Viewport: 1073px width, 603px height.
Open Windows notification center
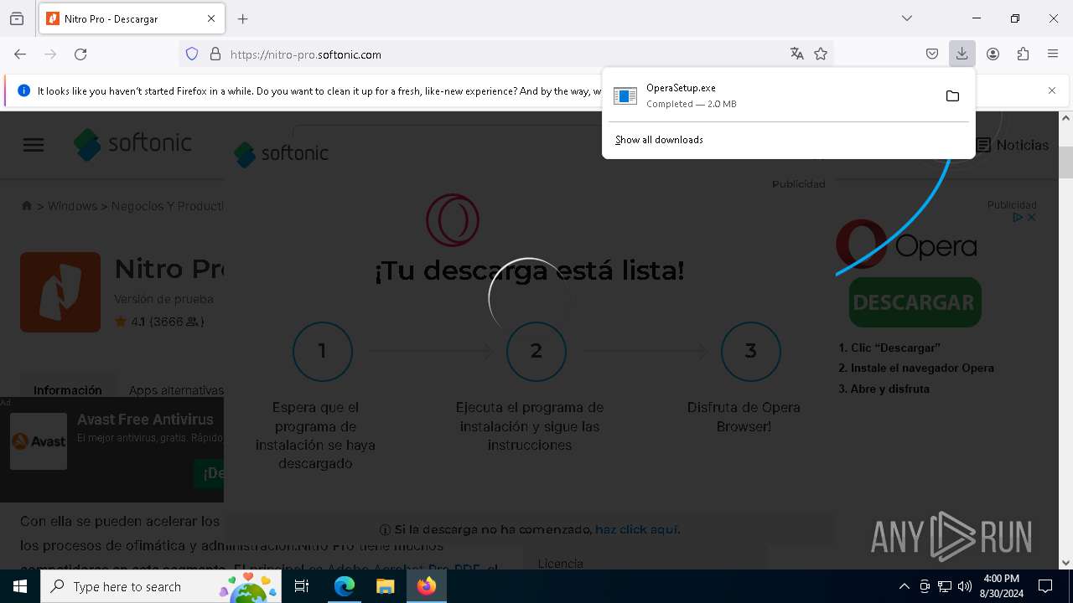point(1045,586)
